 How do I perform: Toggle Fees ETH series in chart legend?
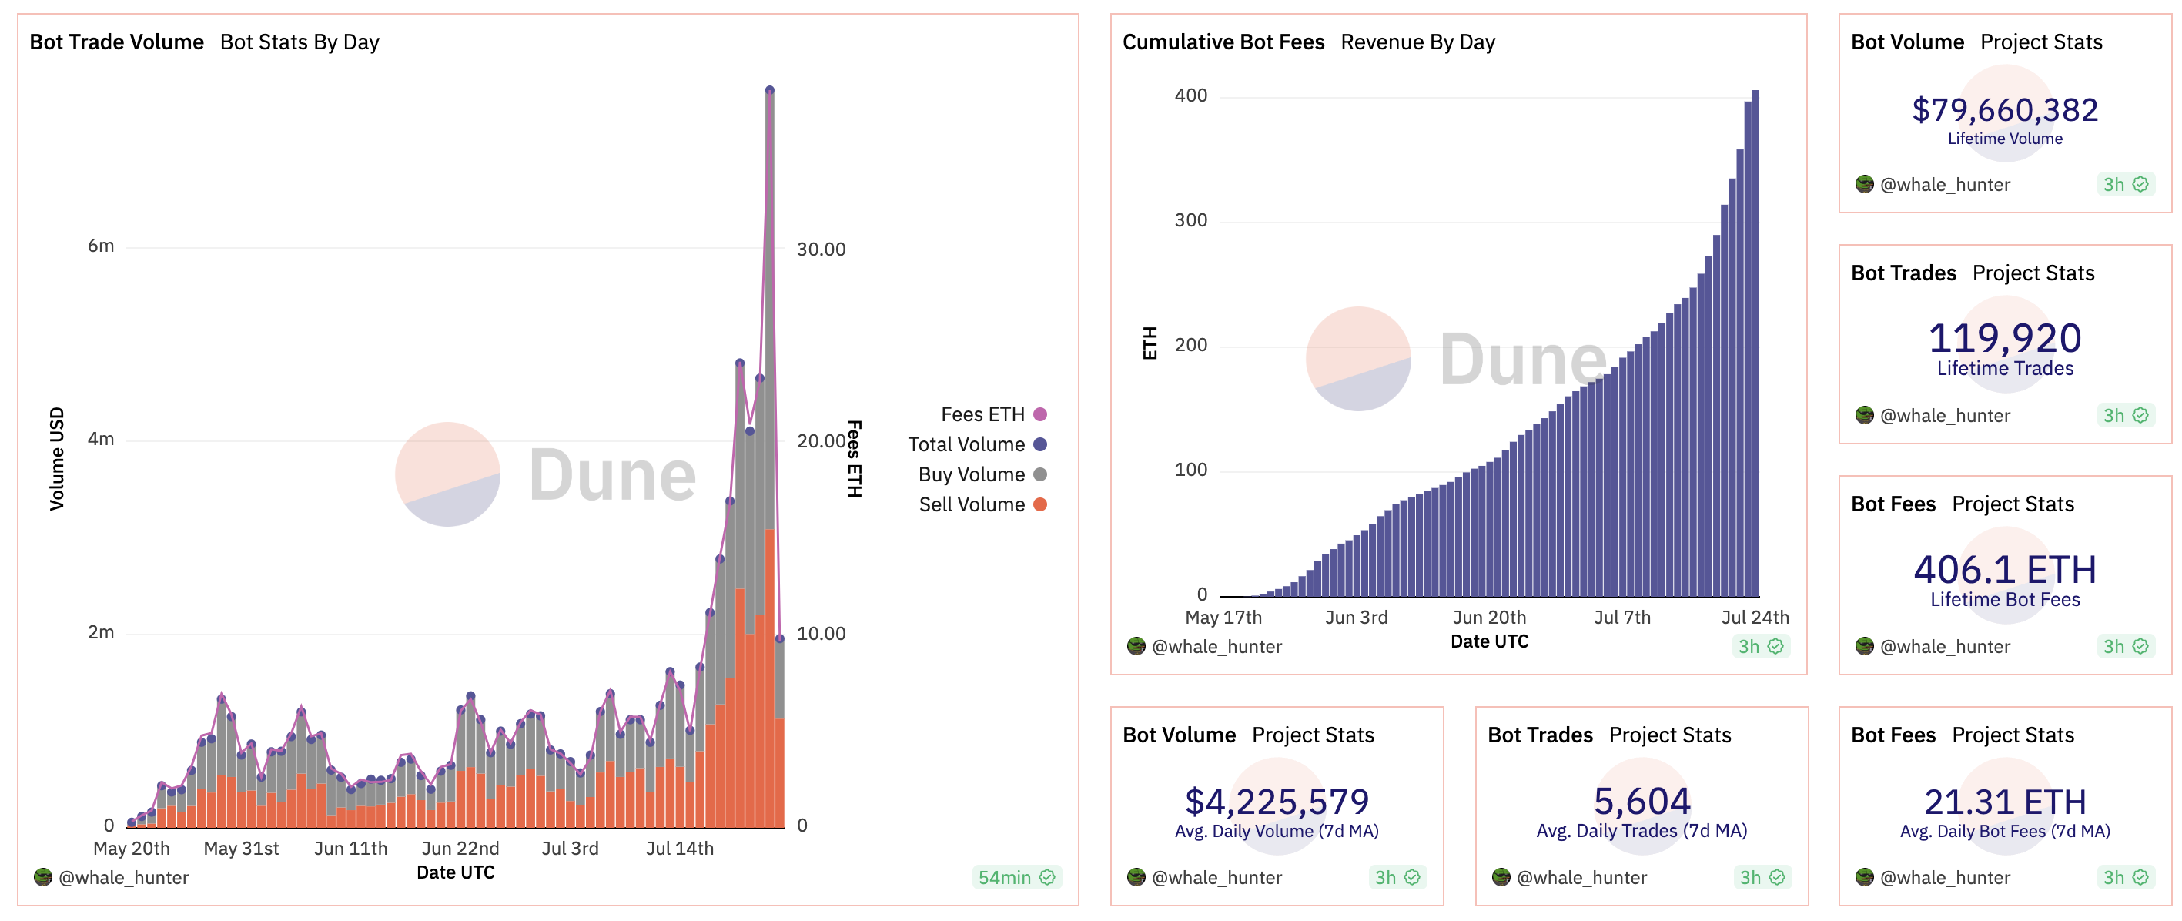click(982, 414)
